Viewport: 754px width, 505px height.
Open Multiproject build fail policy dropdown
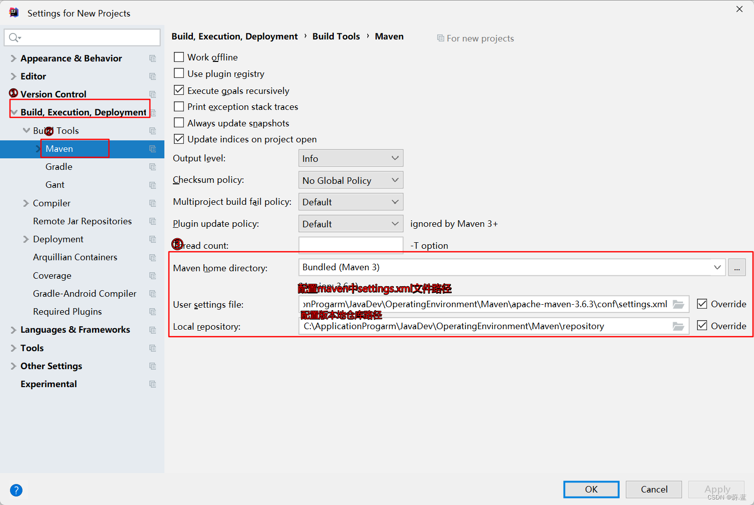pos(351,202)
